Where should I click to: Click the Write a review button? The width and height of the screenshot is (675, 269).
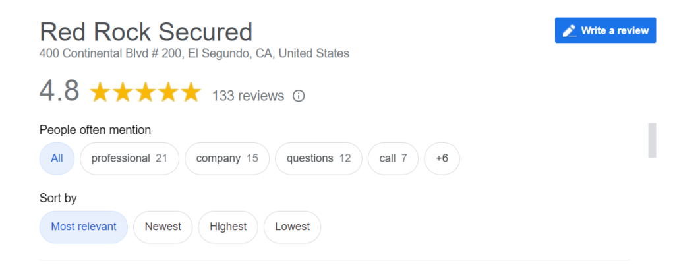point(605,30)
